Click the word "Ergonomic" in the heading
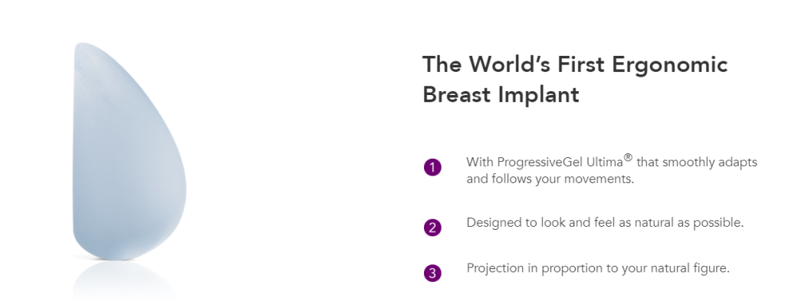785x305 pixels. click(670, 66)
